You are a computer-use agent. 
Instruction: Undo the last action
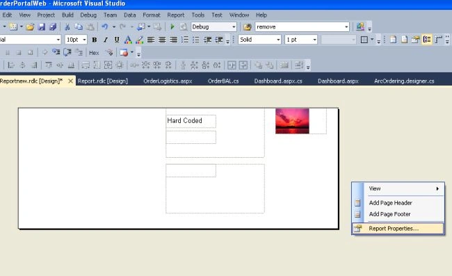point(104,27)
